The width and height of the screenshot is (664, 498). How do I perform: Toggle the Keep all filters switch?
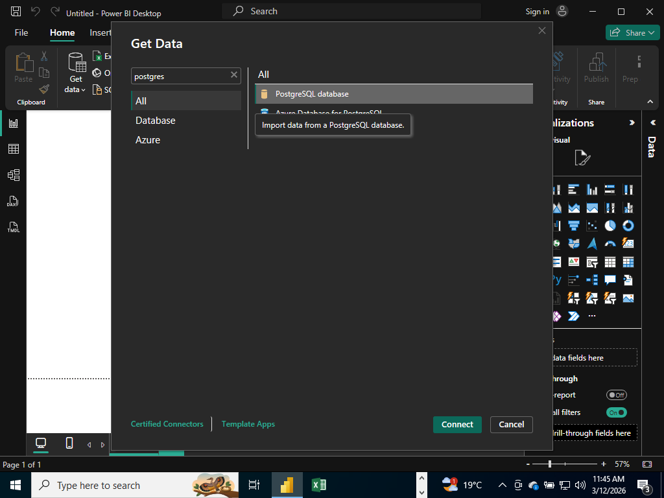(616, 412)
